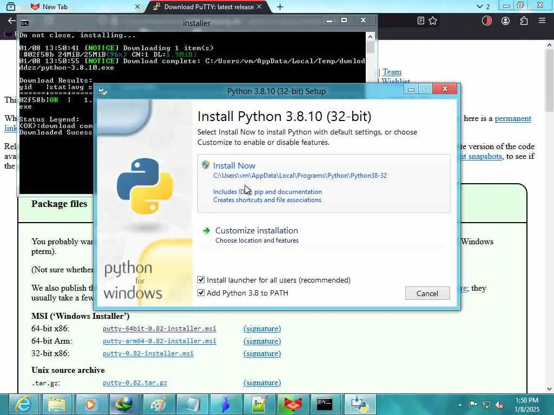Follow the permanent link
The width and height of the screenshot is (554, 415).
(x=513, y=118)
